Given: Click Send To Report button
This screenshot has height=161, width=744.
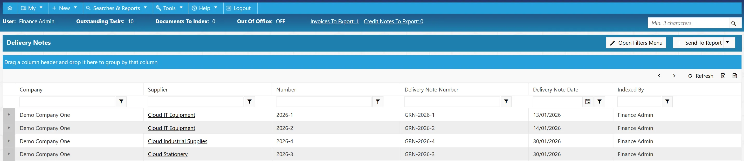Looking at the screenshot, I should pyautogui.click(x=698, y=43).
